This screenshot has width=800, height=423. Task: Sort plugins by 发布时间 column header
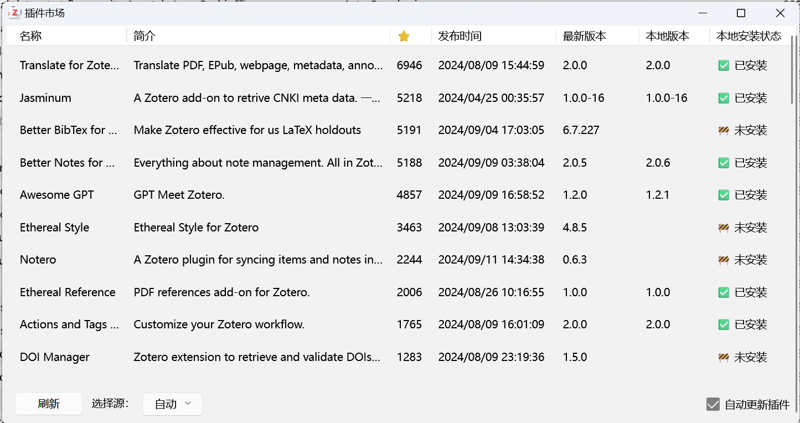tap(460, 36)
